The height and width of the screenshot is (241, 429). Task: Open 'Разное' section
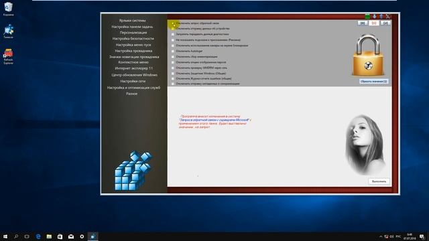(x=132, y=94)
